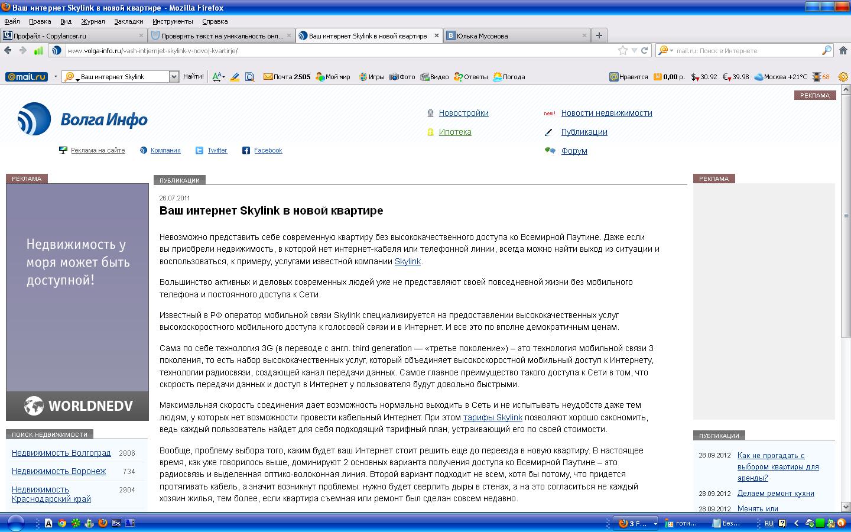Click the mail.ru Поиск в Интернете search field
The height and width of the screenshot is (532, 851).
pos(748,51)
